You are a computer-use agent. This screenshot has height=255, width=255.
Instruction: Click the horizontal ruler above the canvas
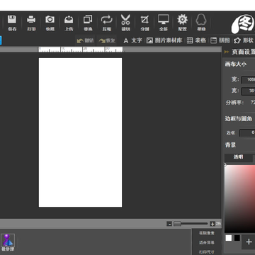pyautogui.click(x=81, y=50)
